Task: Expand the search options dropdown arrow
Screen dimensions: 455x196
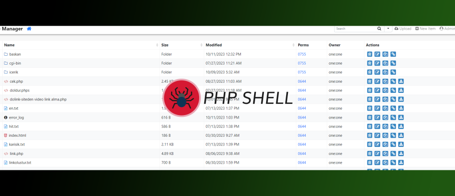Action: click(x=388, y=29)
